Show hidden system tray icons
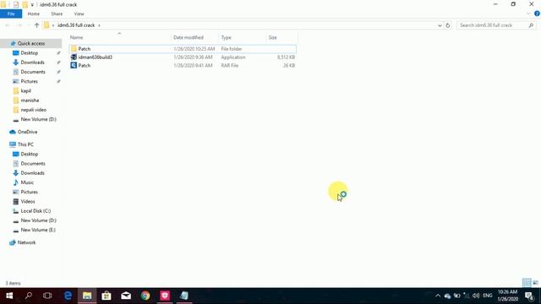Image resolution: width=541 pixels, height=304 pixels. click(x=438, y=296)
